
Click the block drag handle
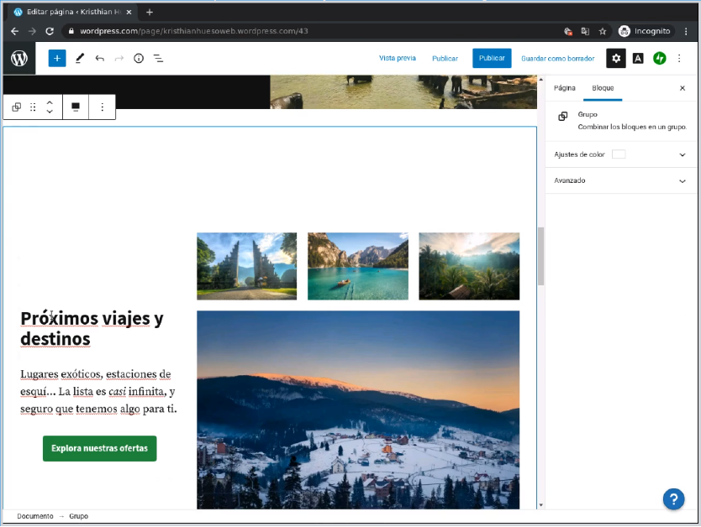(33, 107)
